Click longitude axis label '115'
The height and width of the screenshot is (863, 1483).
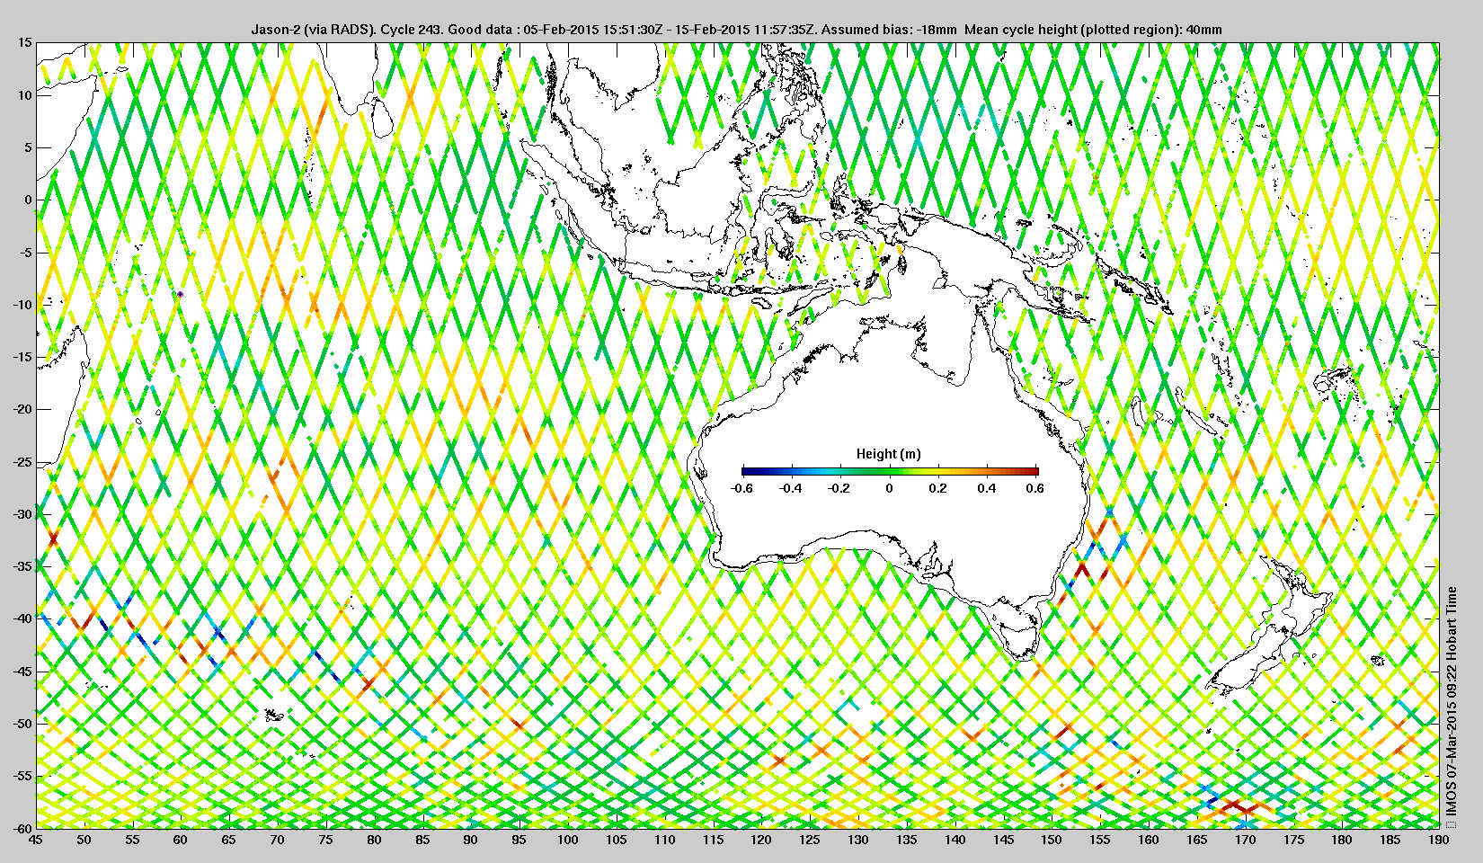pos(713,841)
